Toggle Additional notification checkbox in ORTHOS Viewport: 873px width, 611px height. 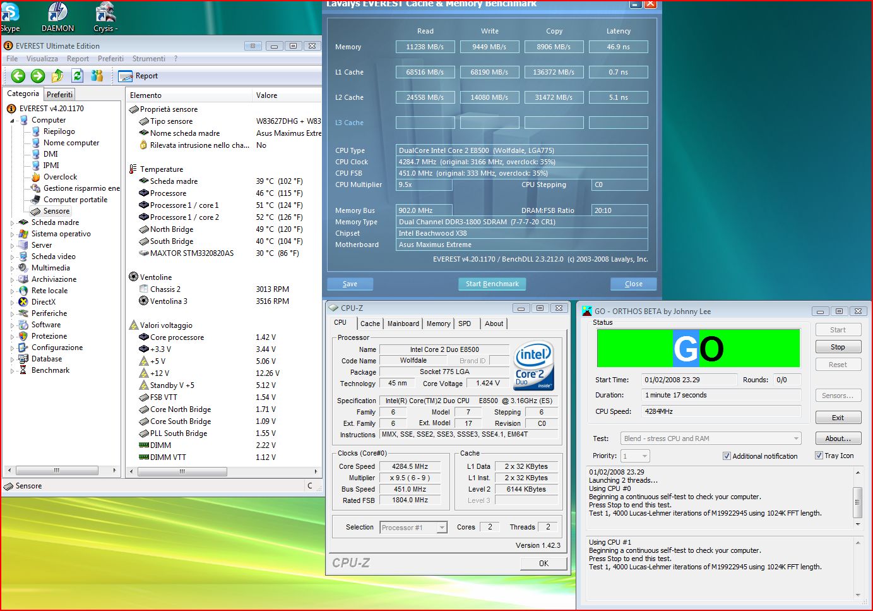click(727, 456)
